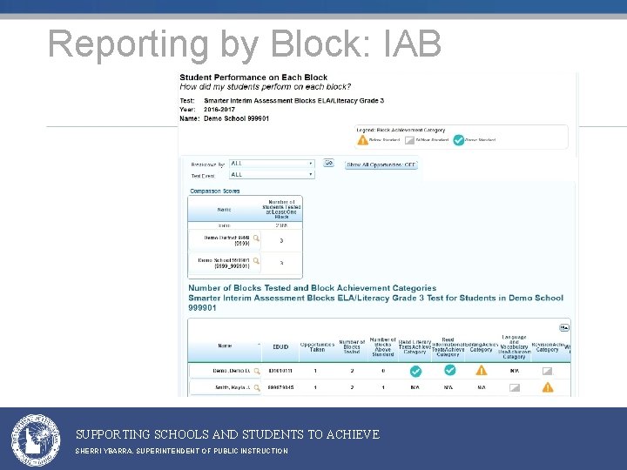Click the At/Near Standard gray icon in legend
This screenshot has height=470, width=627.
[x=409, y=140]
